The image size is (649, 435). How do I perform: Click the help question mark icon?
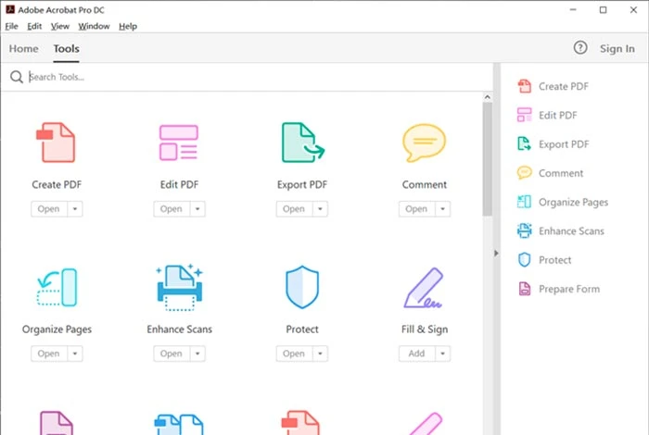580,48
